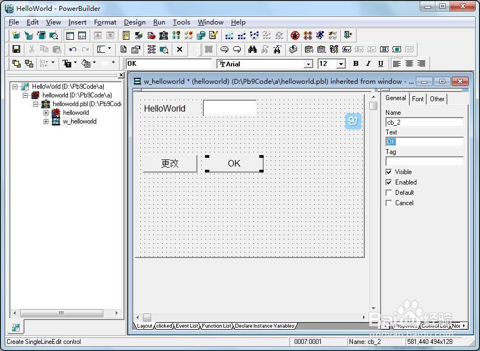Image resolution: width=480 pixels, height=351 pixels.
Task: Toggle Italic formatting
Action: (x=368, y=64)
